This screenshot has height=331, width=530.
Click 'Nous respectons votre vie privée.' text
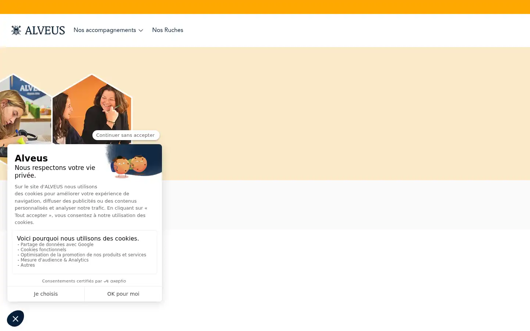(55, 171)
